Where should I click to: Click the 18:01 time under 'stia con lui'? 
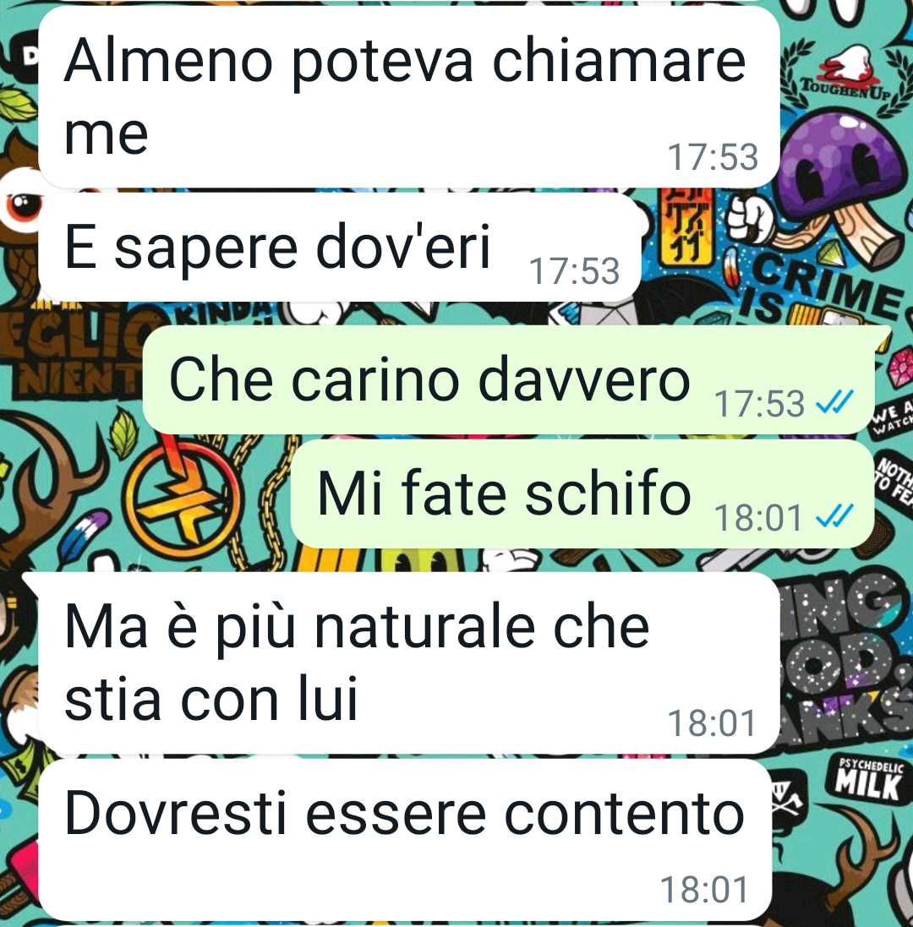click(x=713, y=723)
